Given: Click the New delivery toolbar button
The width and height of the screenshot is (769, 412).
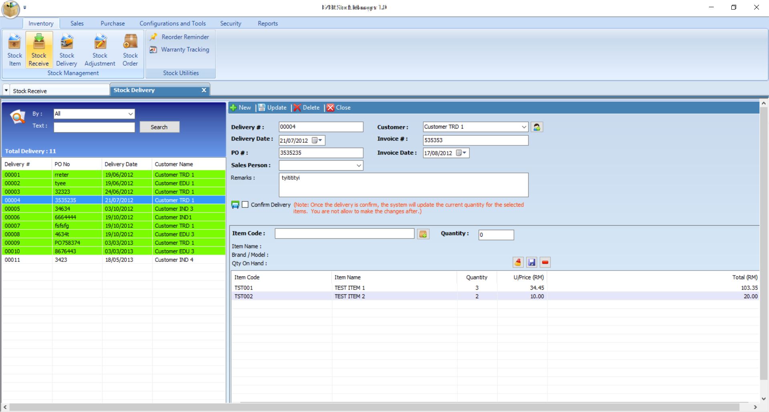Looking at the screenshot, I should pos(241,108).
